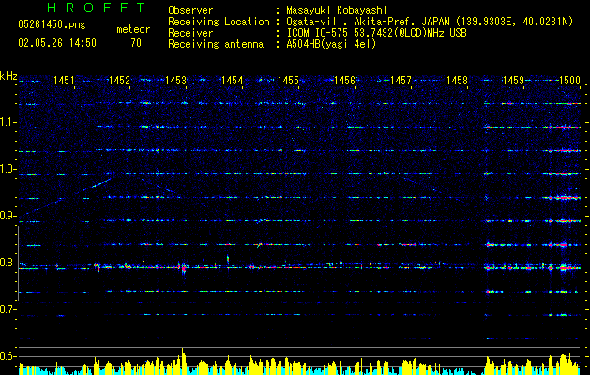The height and width of the screenshot is (375, 590).
Task: Click the 1451 time marker
Action: pyautogui.click(x=64, y=80)
